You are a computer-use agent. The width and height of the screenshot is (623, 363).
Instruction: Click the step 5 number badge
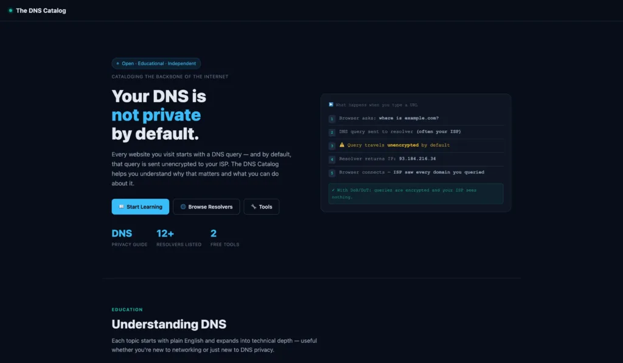click(x=332, y=172)
